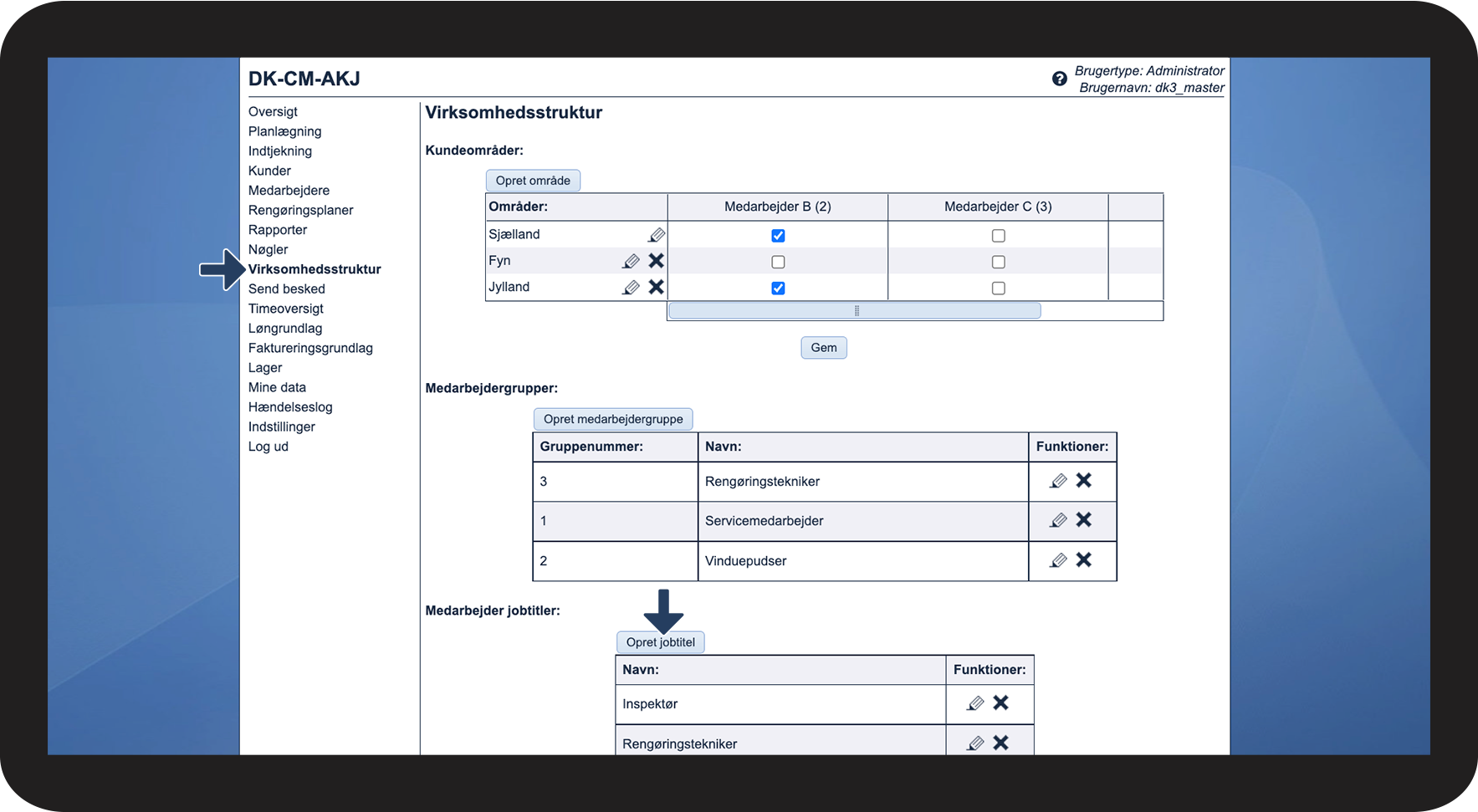Click the horizontal scrollbar under areas table

tap(855, 311)
